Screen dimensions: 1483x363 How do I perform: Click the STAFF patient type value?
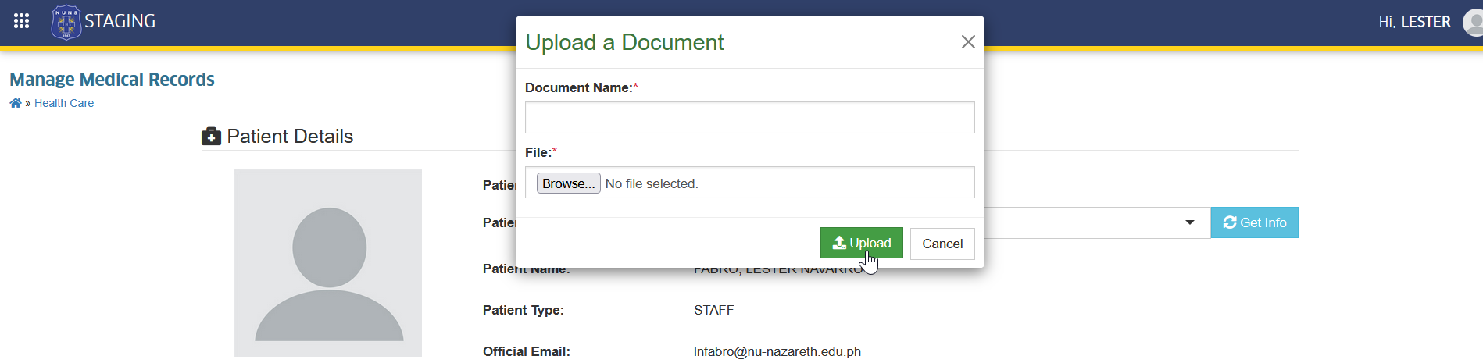[714, 310]
